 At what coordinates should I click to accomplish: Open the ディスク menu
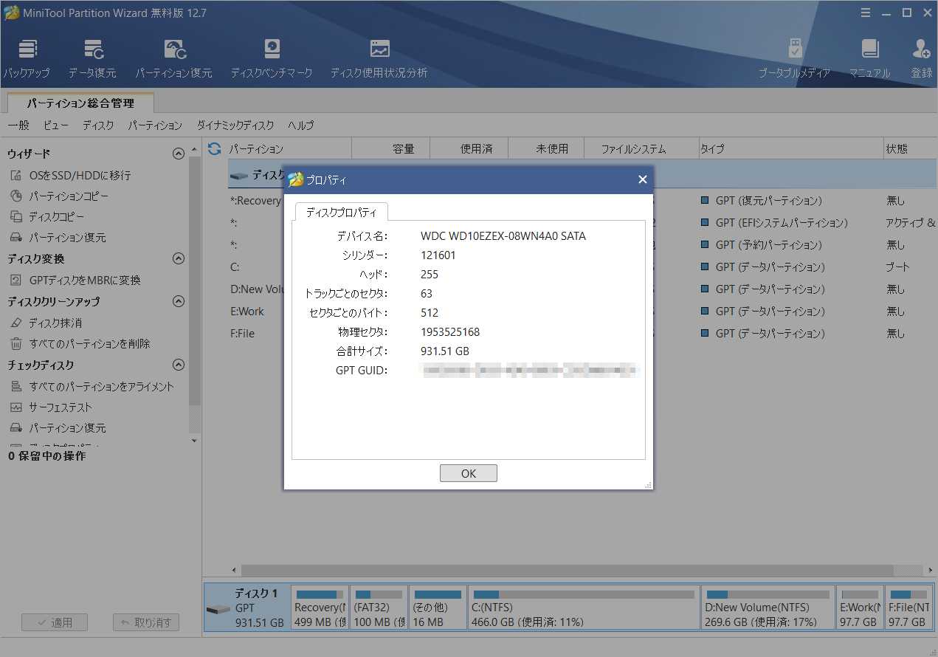[x=98, y=125]
